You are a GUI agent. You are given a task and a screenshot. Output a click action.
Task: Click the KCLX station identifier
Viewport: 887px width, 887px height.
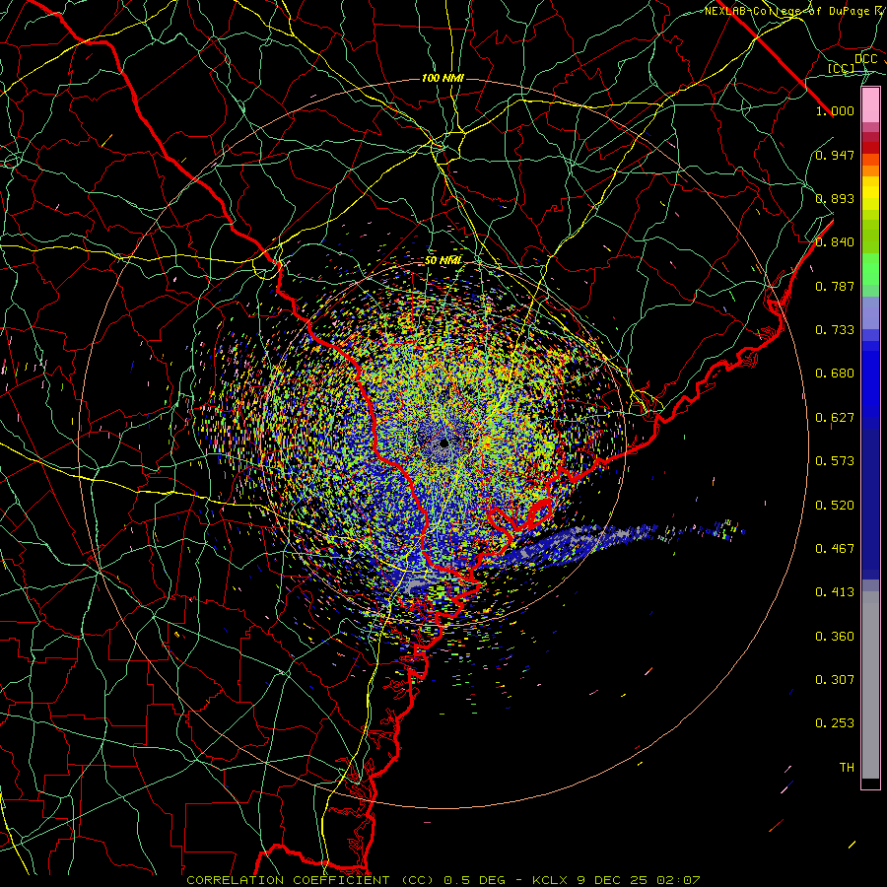coord(552,880)
